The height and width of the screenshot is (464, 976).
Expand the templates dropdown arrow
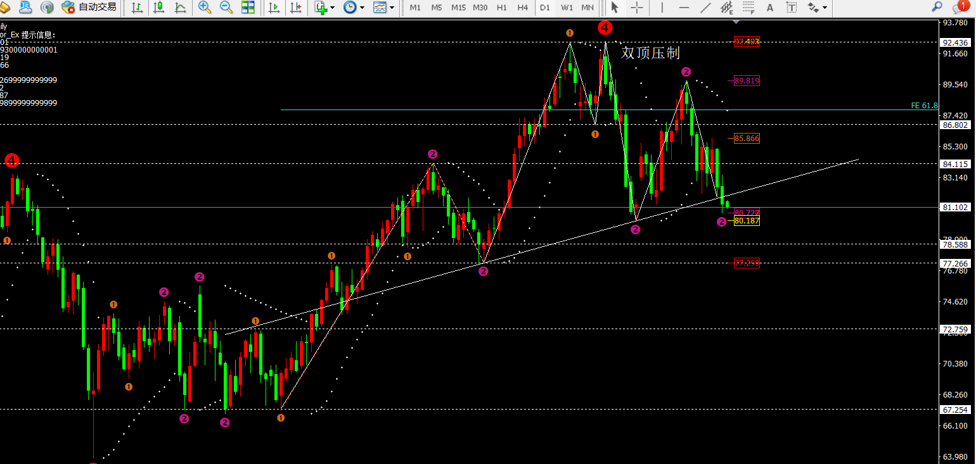(x=392, y=8)
